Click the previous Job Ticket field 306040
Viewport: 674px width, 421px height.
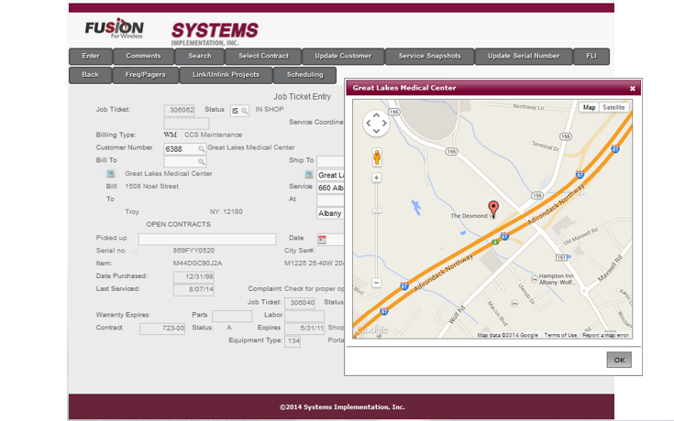click(x=300, y=303)
